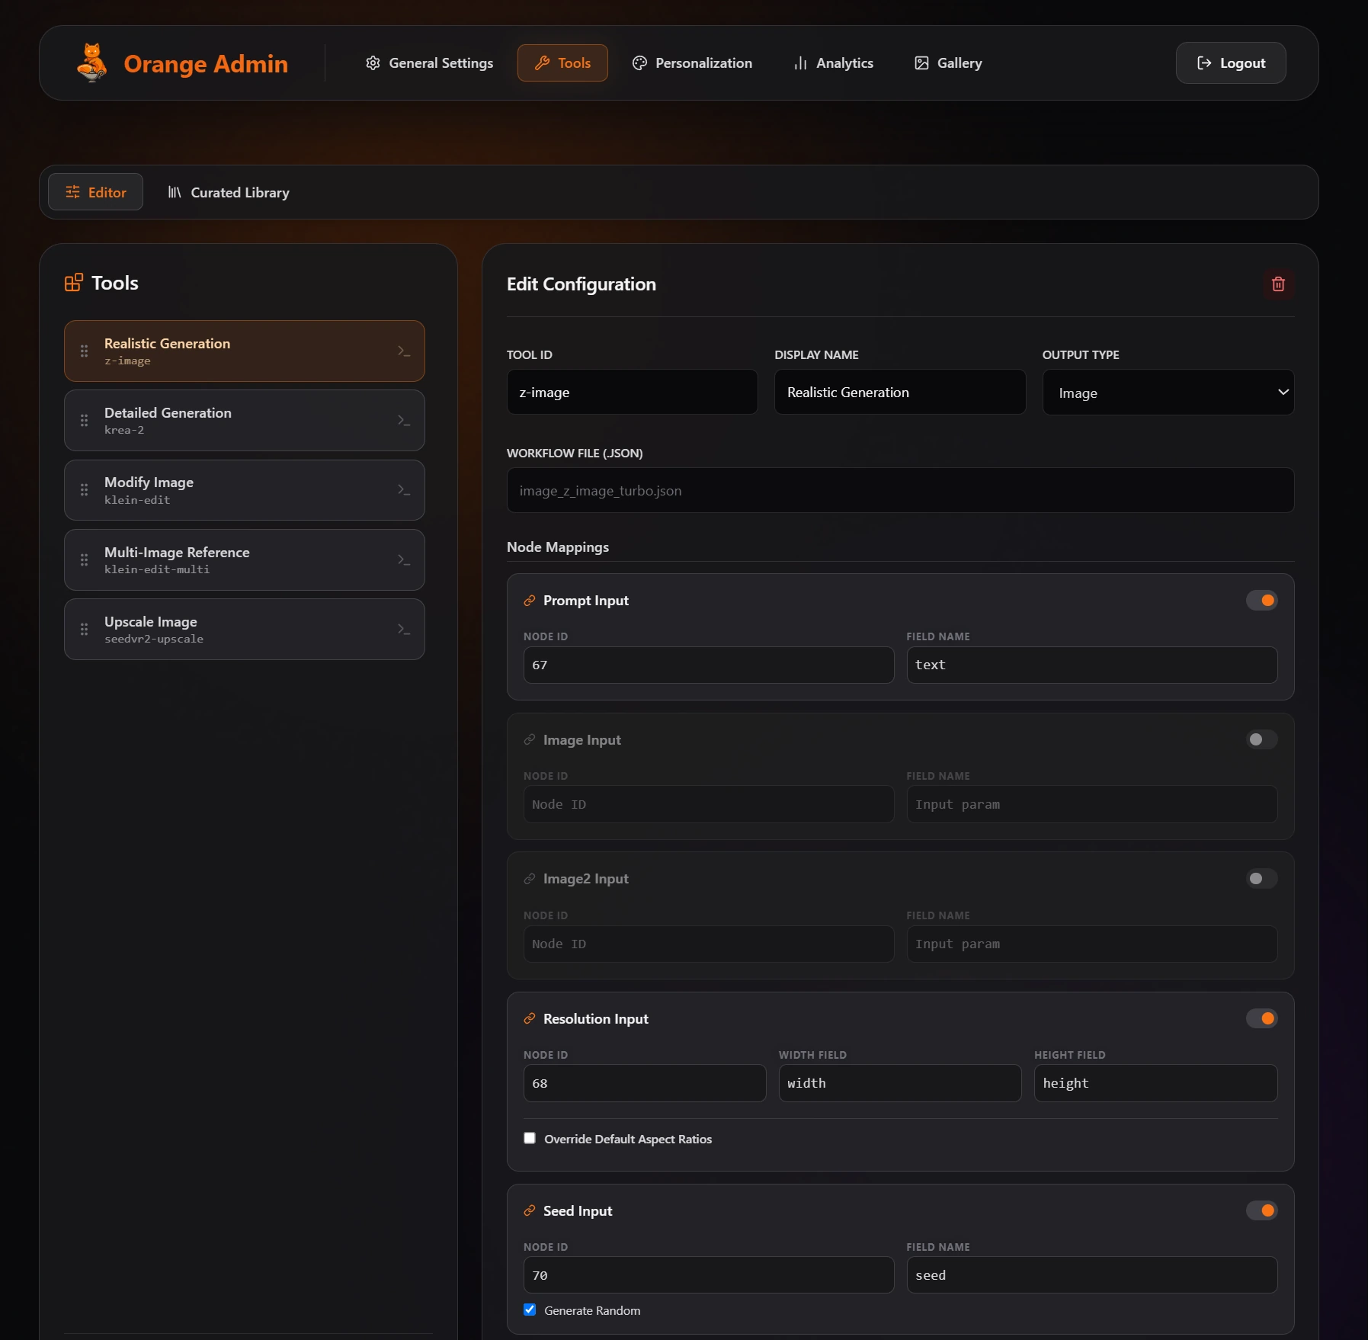This screenshot has height=1340, width=1368.
Task: Open Detailed Generation krea-2 tool
Action: [x=245, y=421]
